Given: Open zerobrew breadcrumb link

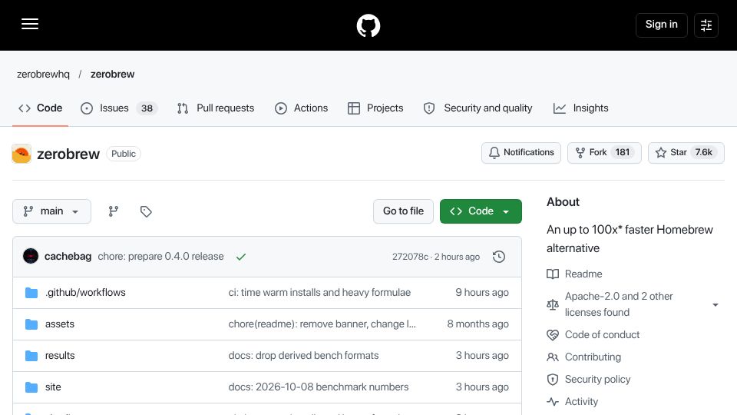Looking at the screenshot, I should [x=112, y=75].
